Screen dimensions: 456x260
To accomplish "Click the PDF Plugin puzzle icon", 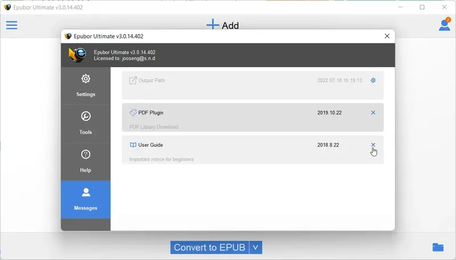I will 133,113.
